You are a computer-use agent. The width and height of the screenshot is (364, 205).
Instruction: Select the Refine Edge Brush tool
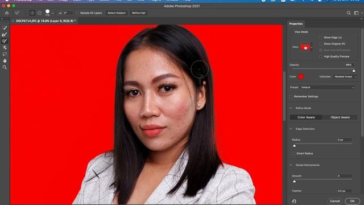coord(5,34)
